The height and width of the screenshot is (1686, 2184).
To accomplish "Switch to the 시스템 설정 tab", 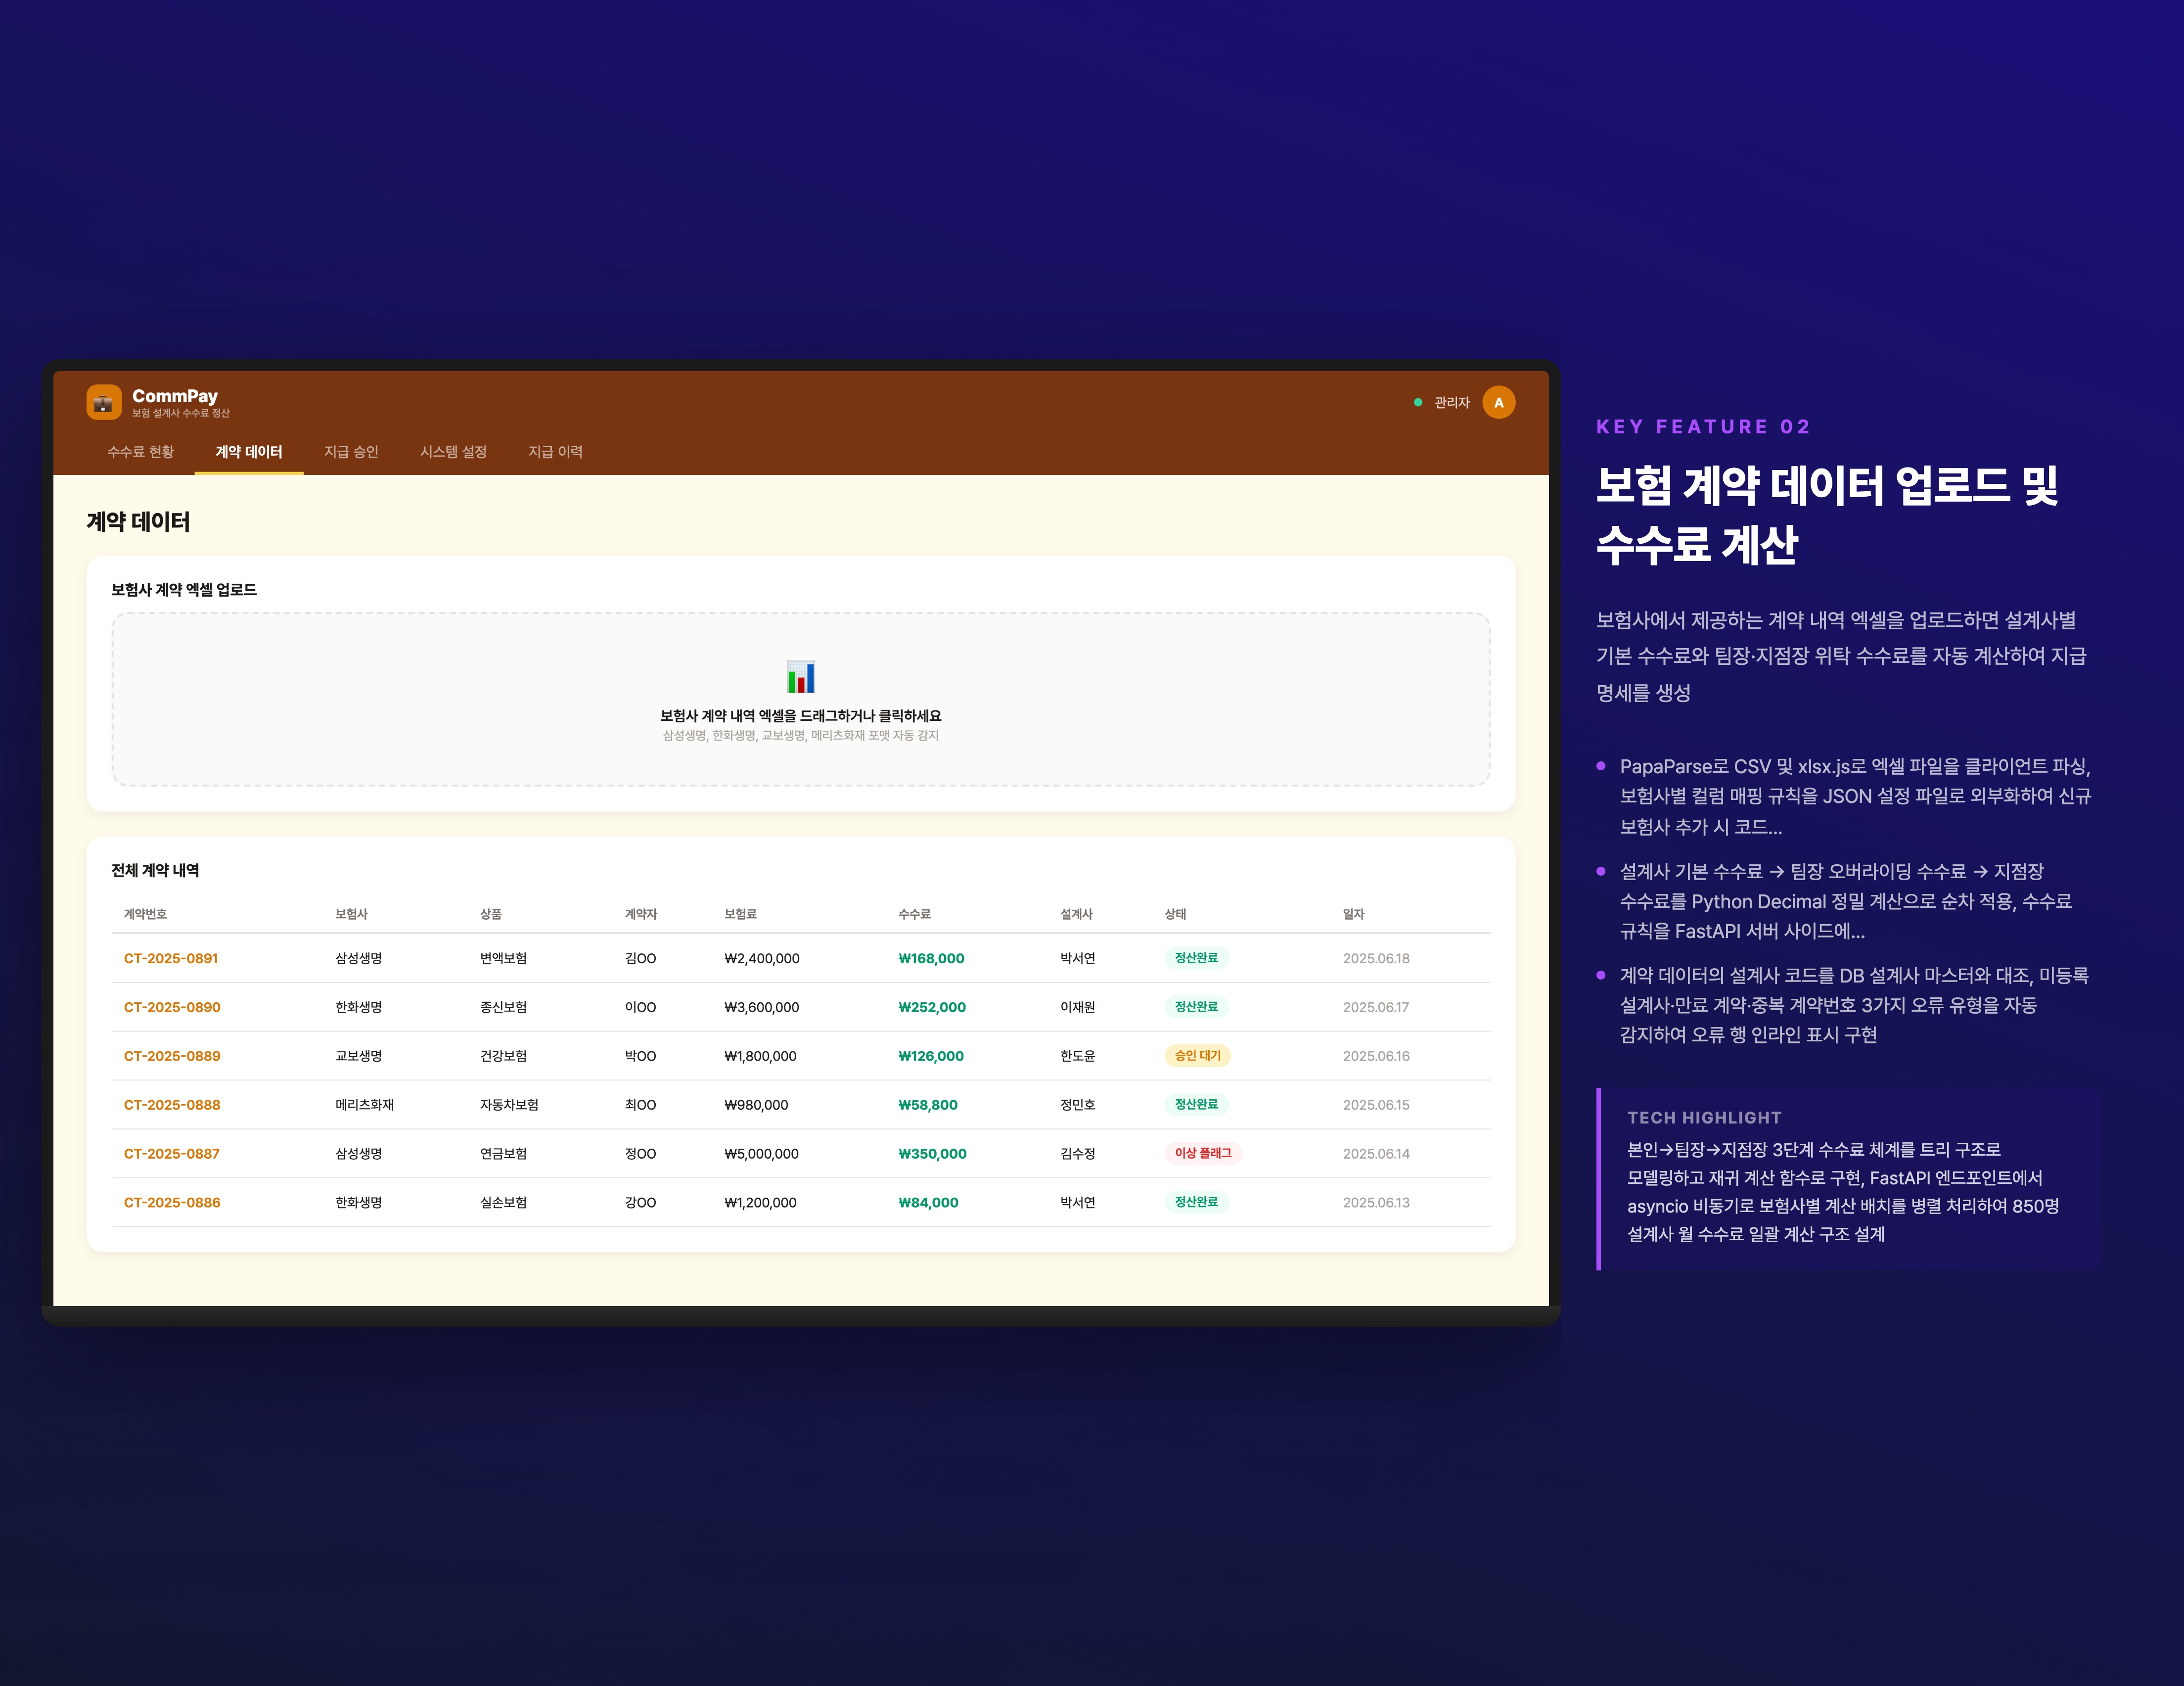I will 453,452.
